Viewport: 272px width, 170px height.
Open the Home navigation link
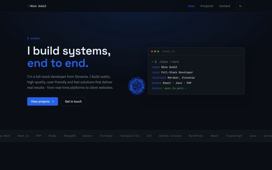(x=191, y=6)
